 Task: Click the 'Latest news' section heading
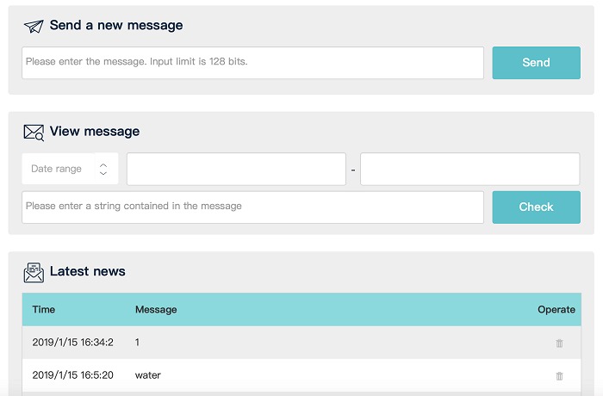click(88, 272)
